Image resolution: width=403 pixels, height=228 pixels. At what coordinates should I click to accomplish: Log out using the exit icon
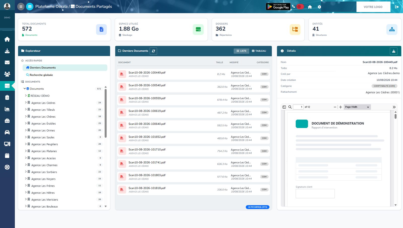point(397,7)
